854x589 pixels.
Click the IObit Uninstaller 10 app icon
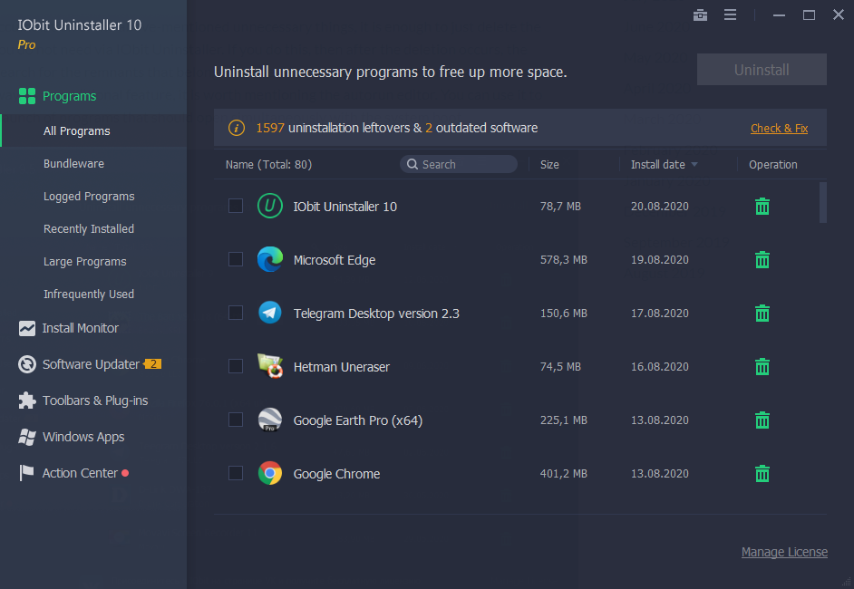[x=269, y=206]
